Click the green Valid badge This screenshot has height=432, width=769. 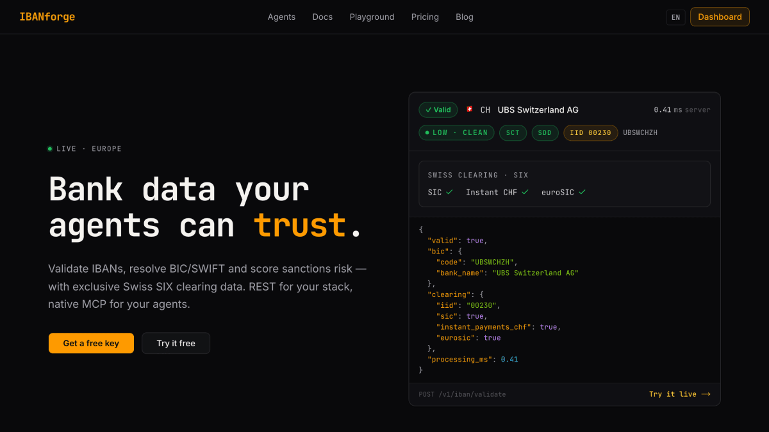tap(438, 109)
